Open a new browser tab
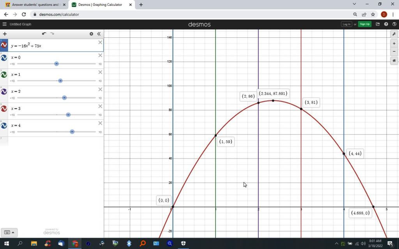Viewport: 399px width, 249px height. (x=141, y=5)
